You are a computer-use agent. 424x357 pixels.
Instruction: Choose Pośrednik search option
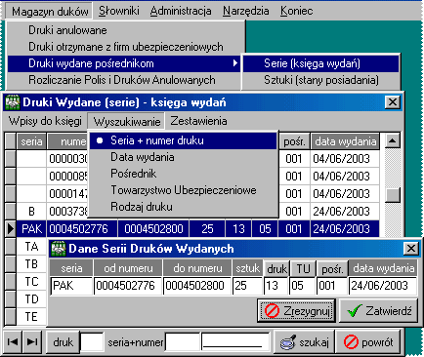coord(183,174)
